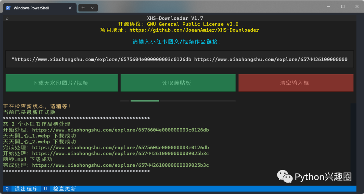Click the 清空输入框 button
Image resolution: width=364 pixels, height=194 pixels.
(296, 83)
